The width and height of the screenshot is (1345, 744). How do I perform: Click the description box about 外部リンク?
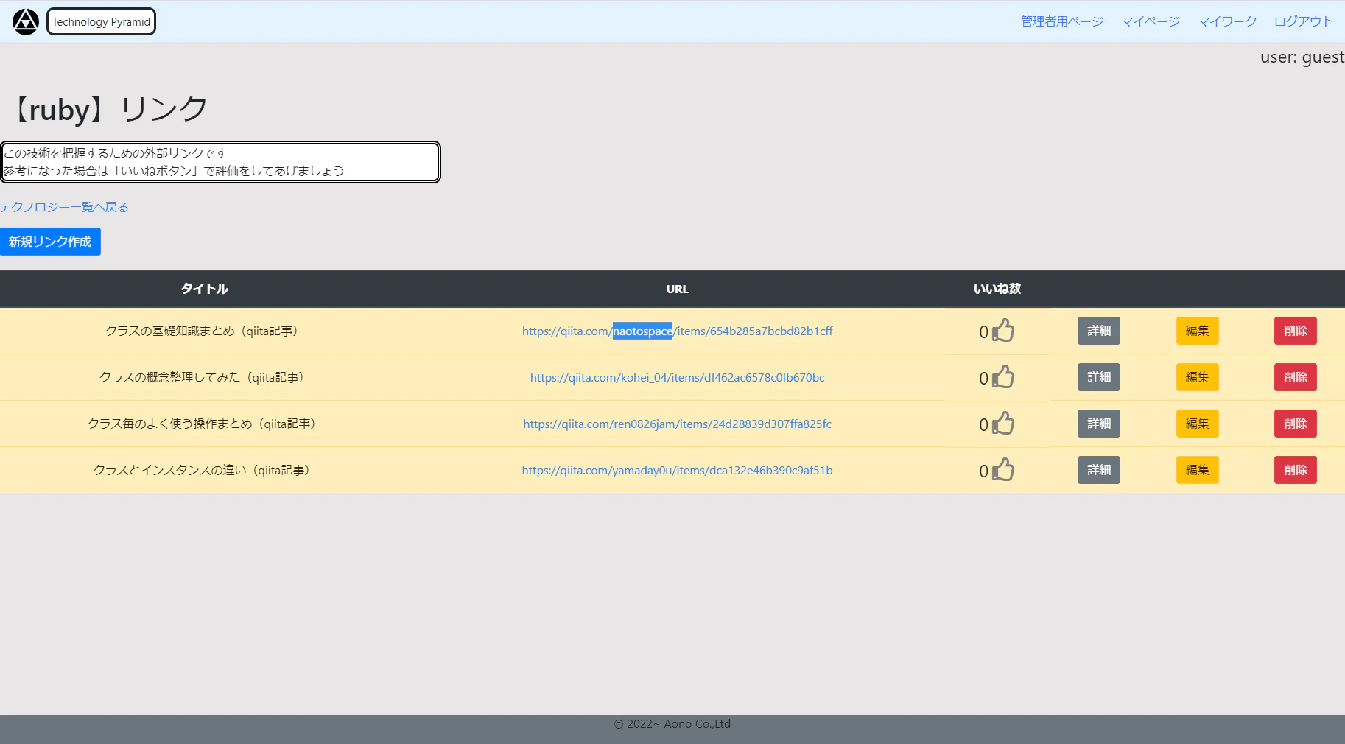(x=220, y=162)
